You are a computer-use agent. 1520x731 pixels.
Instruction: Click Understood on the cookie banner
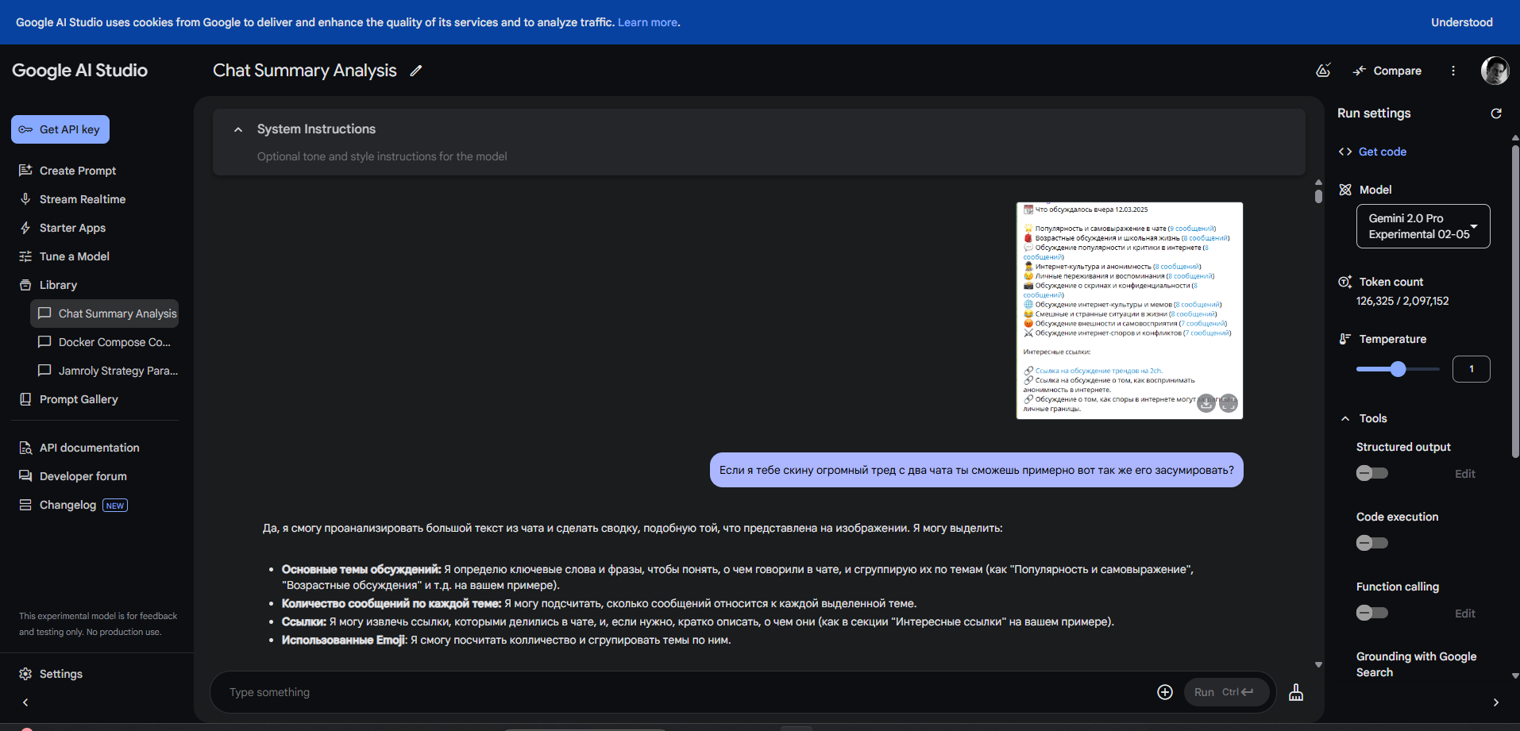tap(1462, 22)
